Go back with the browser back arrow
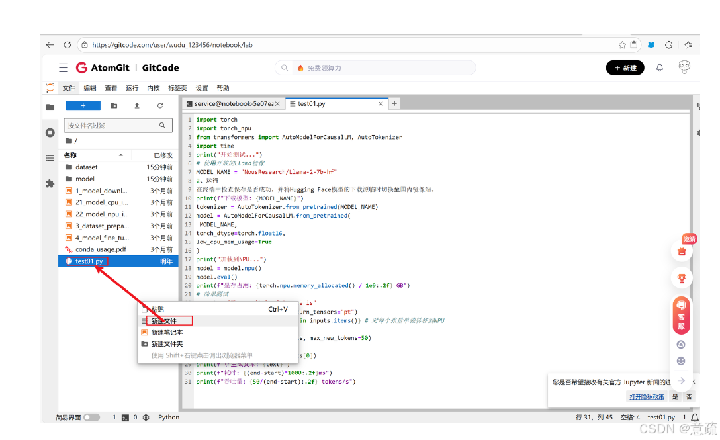Viewport: 720px width, 440px height. click(50, 44)
